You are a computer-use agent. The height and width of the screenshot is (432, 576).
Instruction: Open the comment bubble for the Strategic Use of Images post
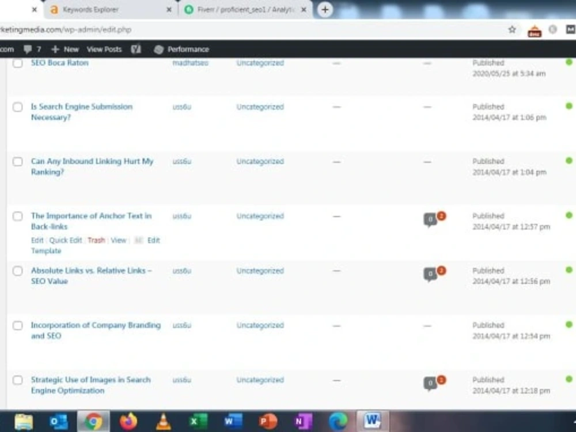[430, 384]
